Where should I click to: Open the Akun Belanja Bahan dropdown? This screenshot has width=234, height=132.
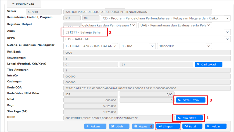147,32
